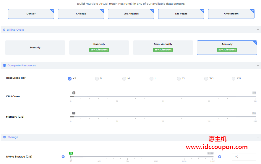Choose the Quarterly billing cycle

tap(99, 47)
